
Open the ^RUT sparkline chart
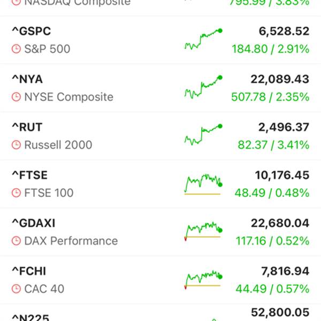[203, 135]
